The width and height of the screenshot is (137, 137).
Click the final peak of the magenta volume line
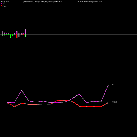(x=108, y=85)
